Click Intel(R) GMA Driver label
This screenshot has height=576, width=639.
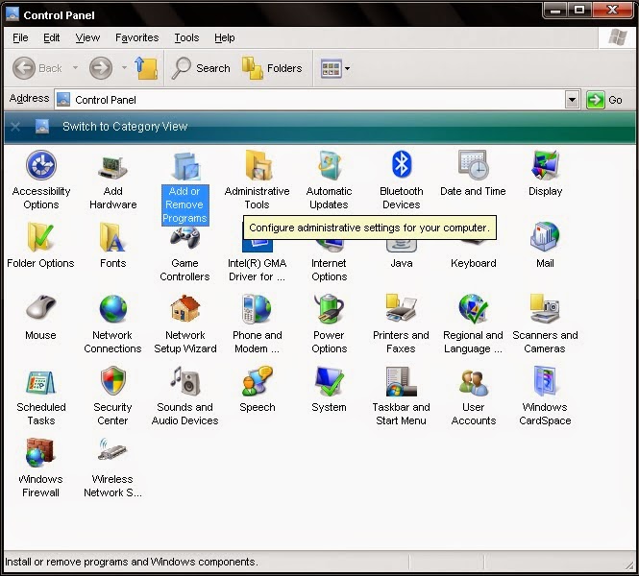point(258,270)
